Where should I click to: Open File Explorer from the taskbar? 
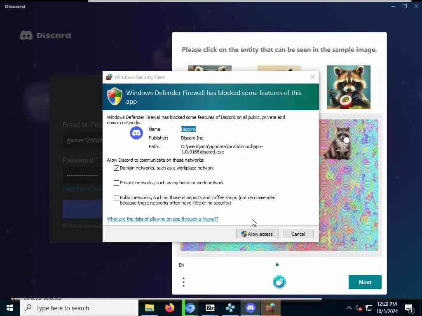[x=149, y=308]
